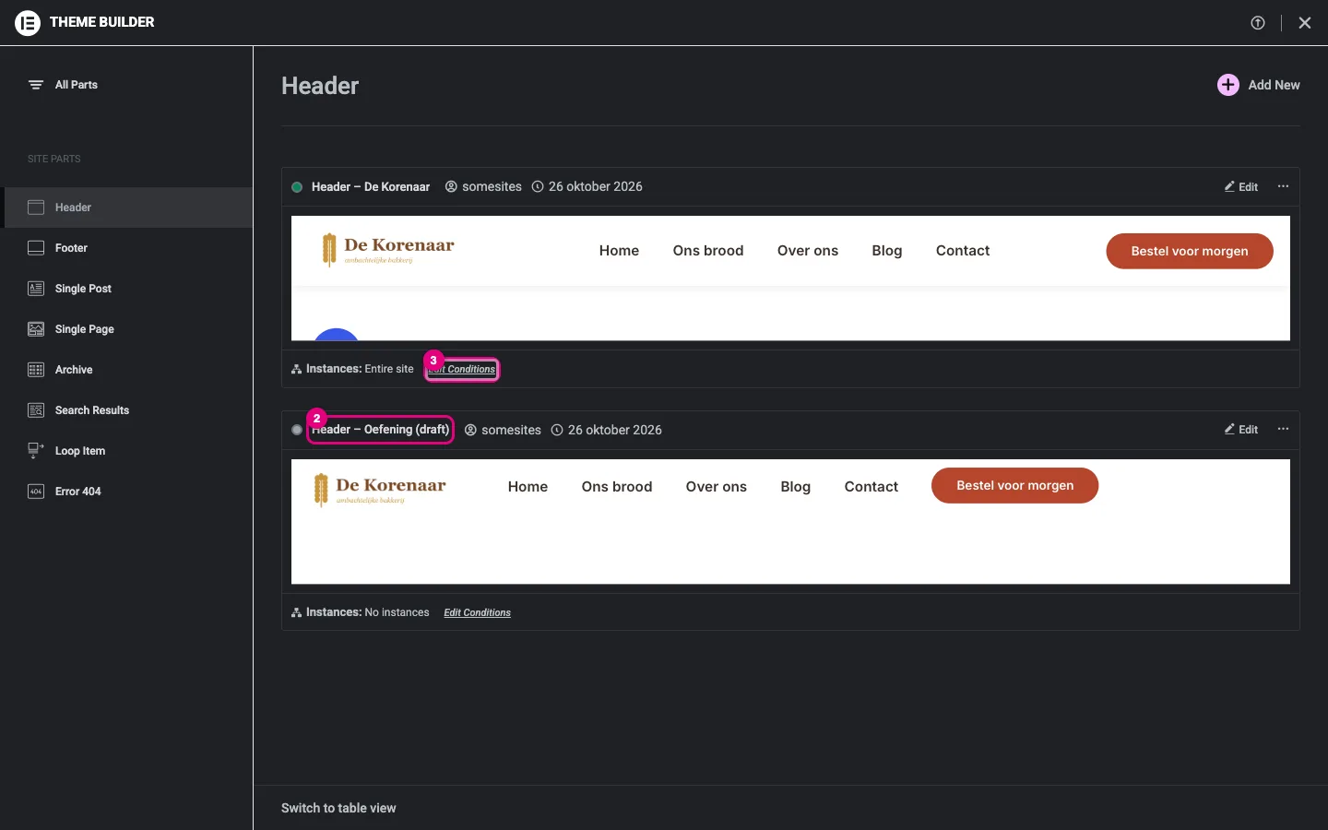
Task: Switch to table view
Action: [338, 808]
